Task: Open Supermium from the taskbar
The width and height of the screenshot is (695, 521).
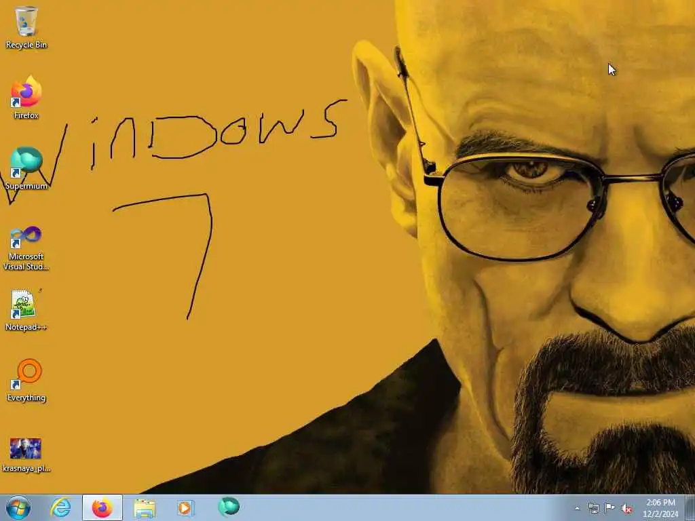Action: (229, 507)
